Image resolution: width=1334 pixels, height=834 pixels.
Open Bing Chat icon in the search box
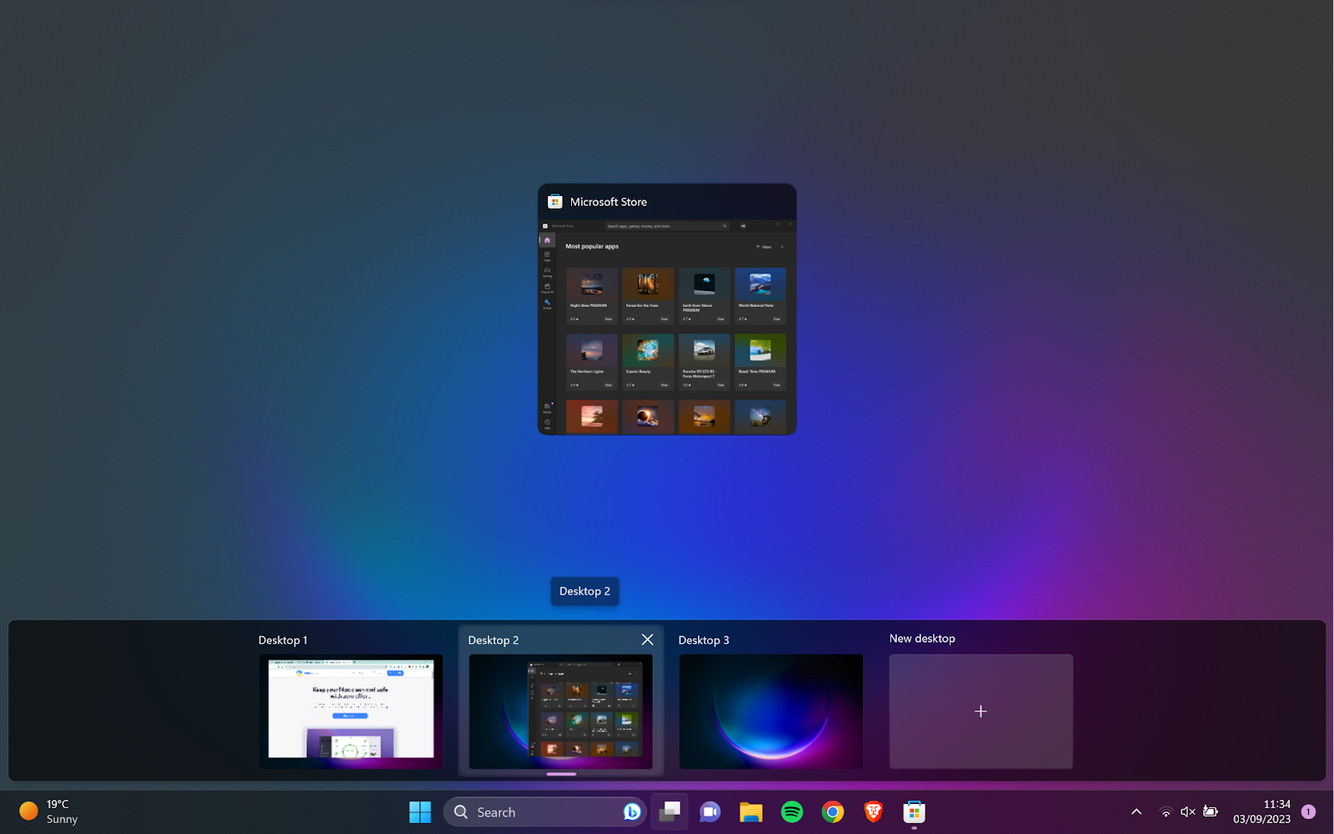[x=632, y=812]
